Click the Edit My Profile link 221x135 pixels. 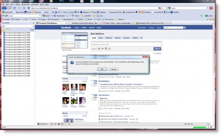(67, 50)
